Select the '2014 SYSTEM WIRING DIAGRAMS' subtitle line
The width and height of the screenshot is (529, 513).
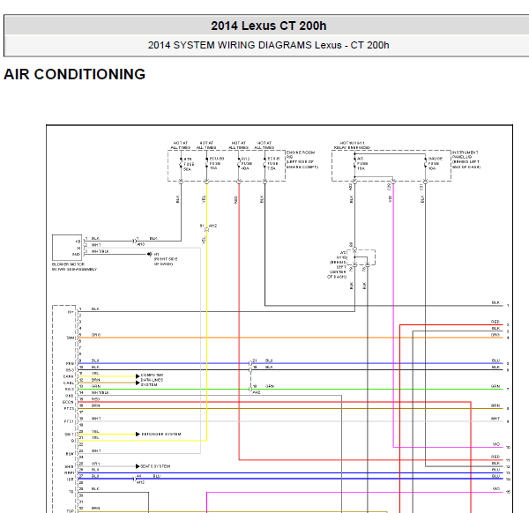[x=268, y=45]
